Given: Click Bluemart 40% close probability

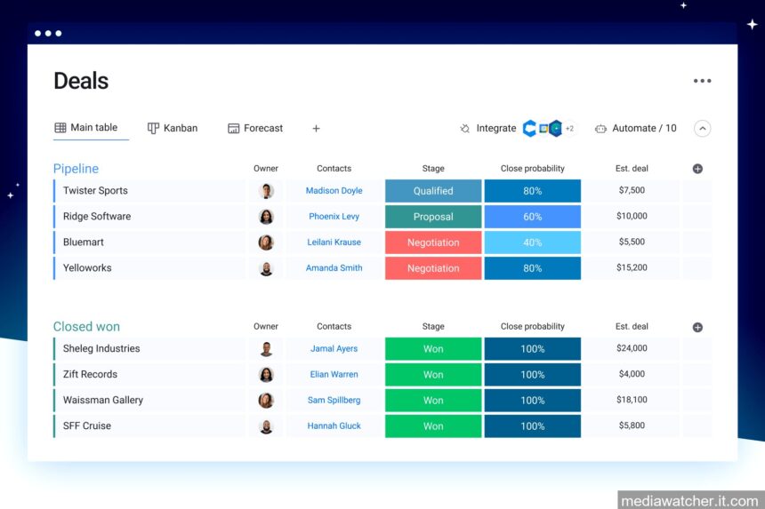Looking at the screenshot, I should pos(532,243).
